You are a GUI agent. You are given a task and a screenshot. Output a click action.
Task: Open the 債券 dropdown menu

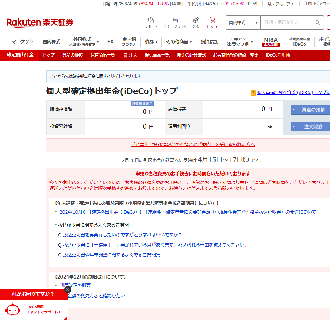pos(151,41)
